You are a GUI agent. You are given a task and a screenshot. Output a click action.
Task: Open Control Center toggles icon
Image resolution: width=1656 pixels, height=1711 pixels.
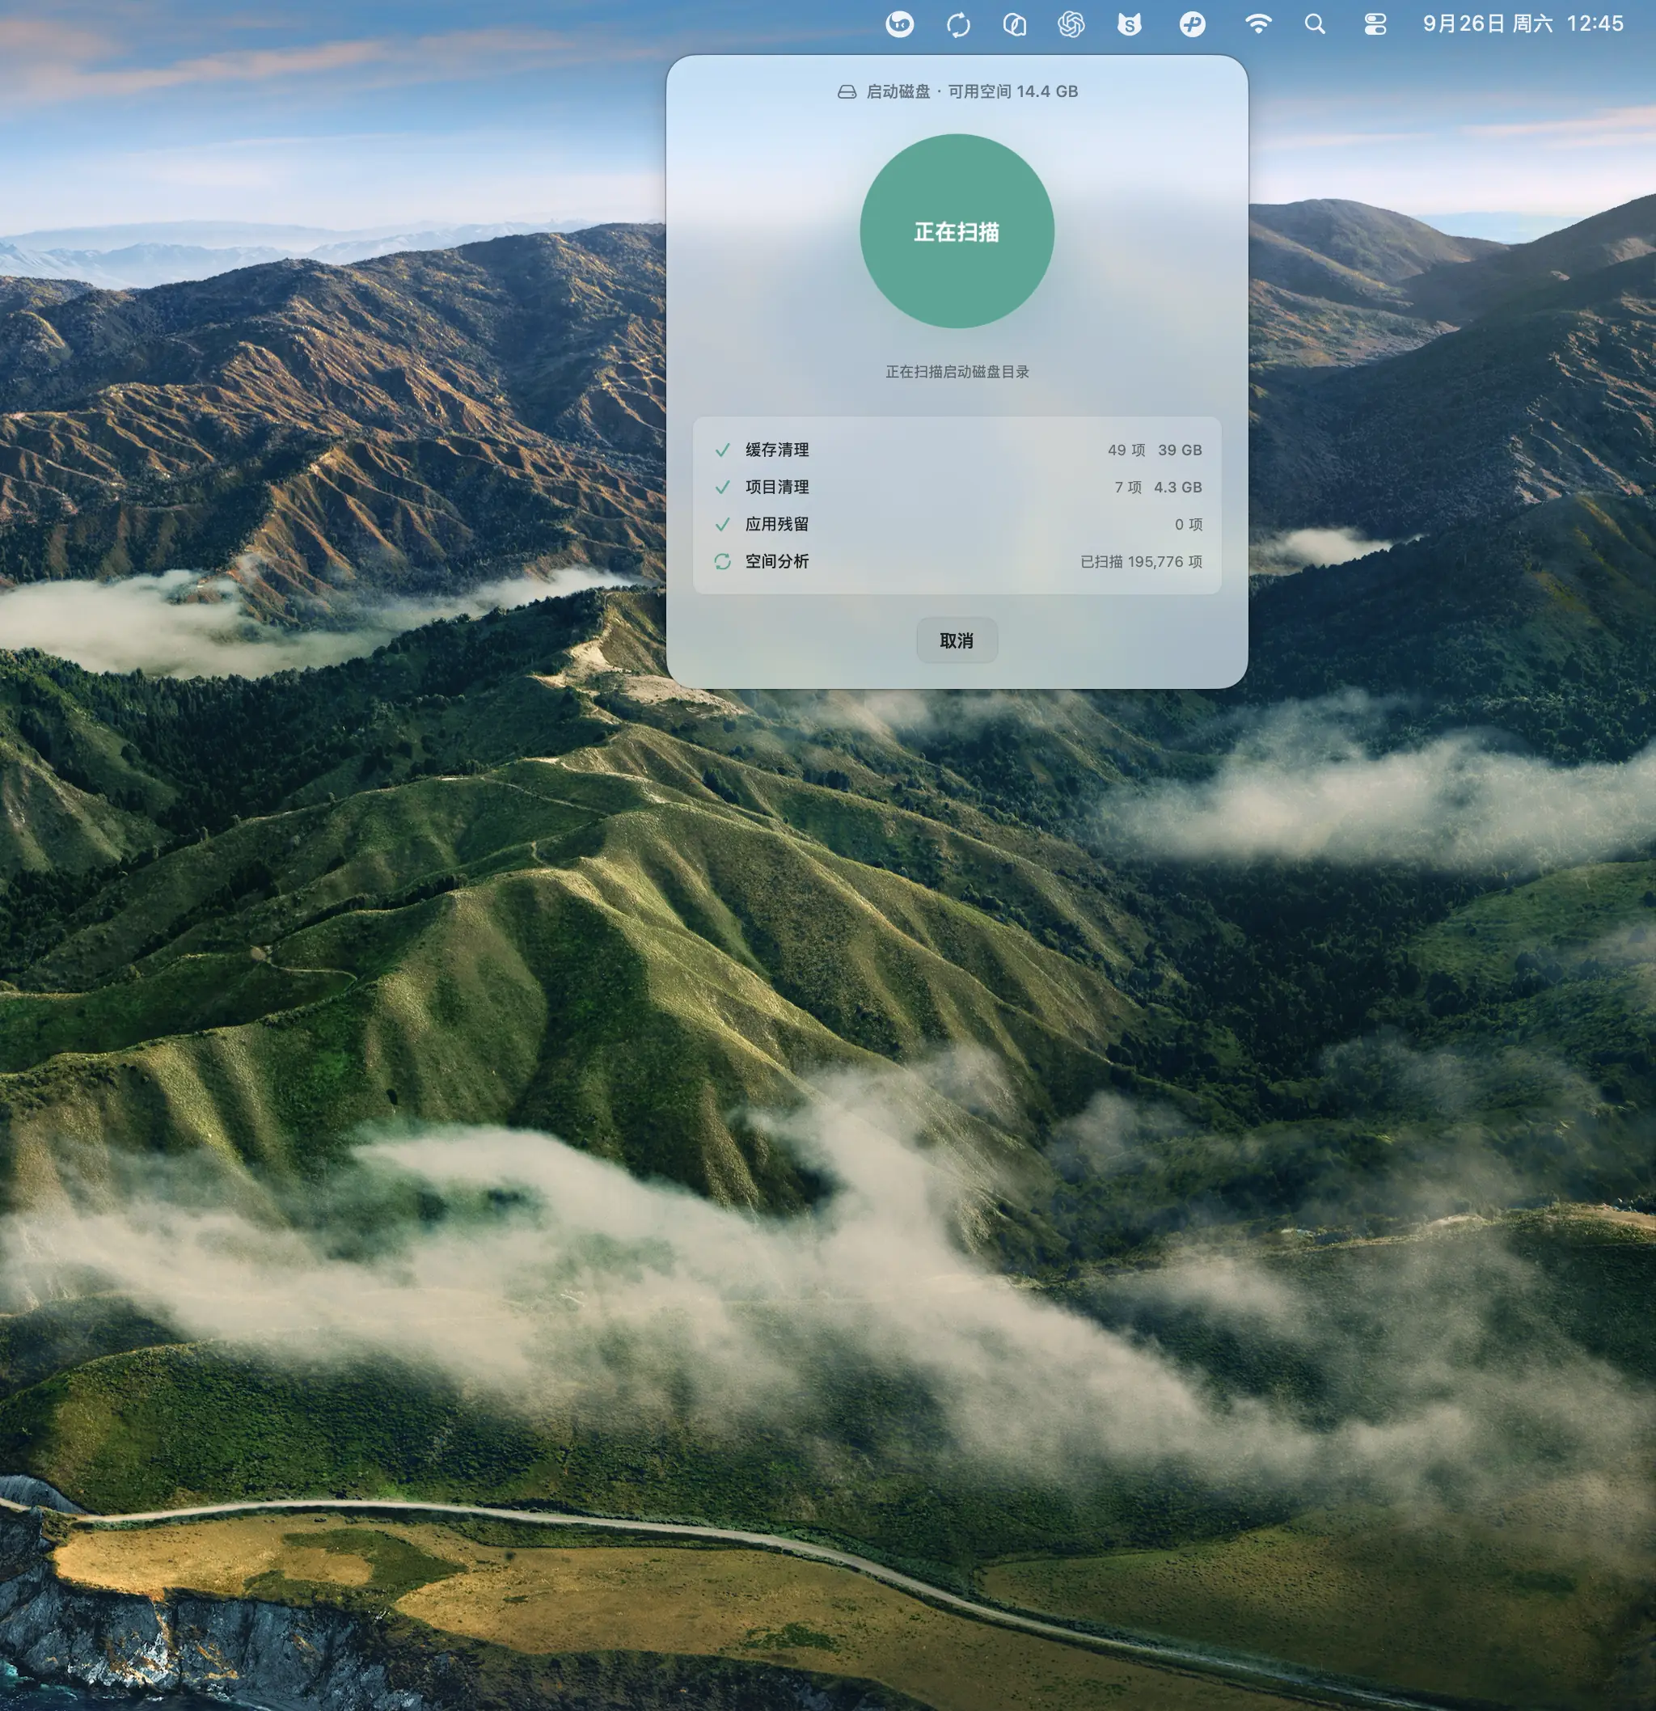click(x=1375, y=24)
